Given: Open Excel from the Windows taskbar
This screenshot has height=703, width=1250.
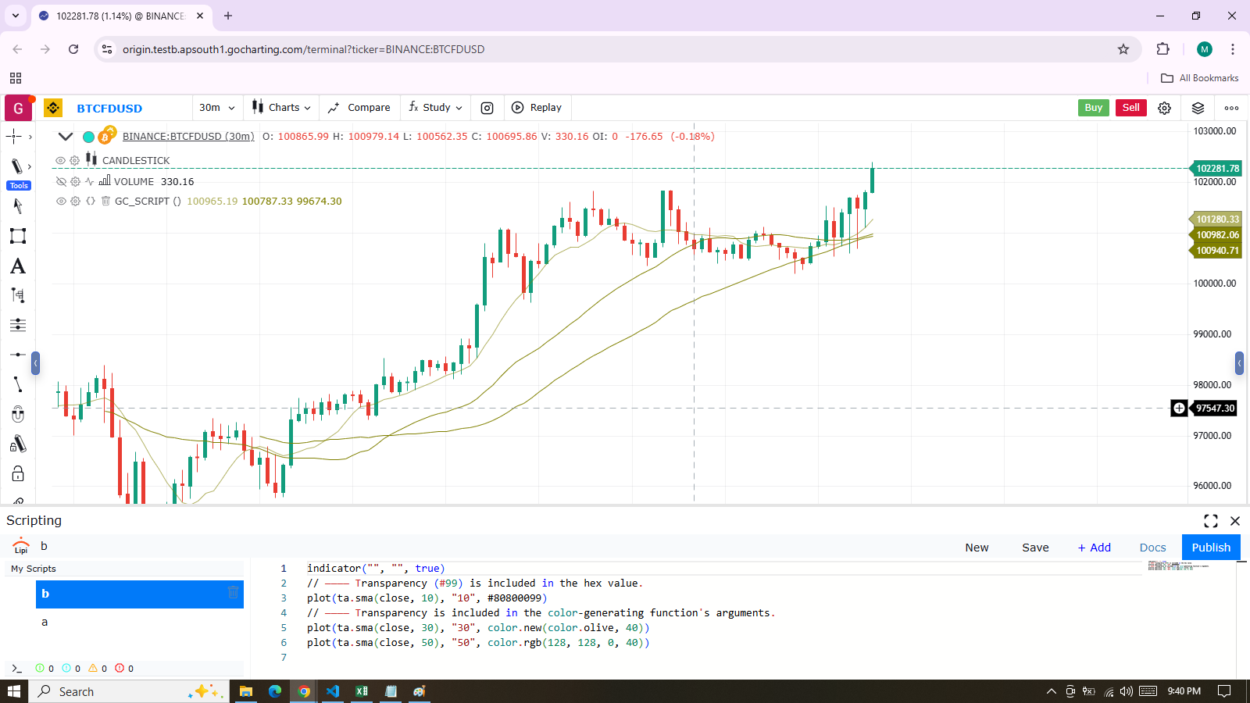Looking at the screenshot, I should [x=362, y=691].
